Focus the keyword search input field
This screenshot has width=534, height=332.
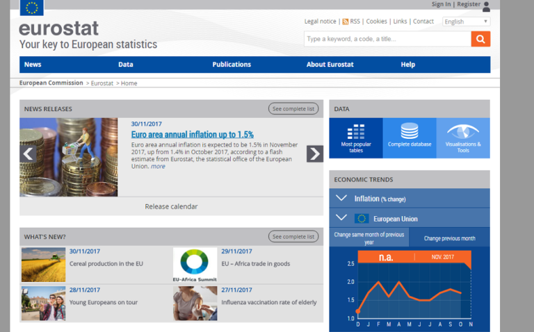click(x=387, y=39)
